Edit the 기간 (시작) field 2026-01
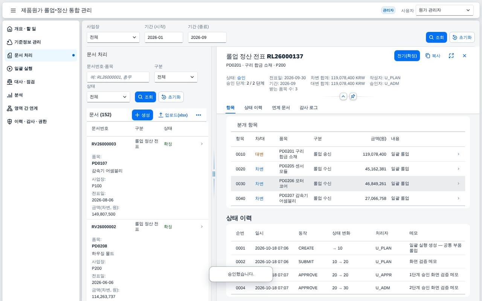The image size is (482, 301). pos(164,37)
